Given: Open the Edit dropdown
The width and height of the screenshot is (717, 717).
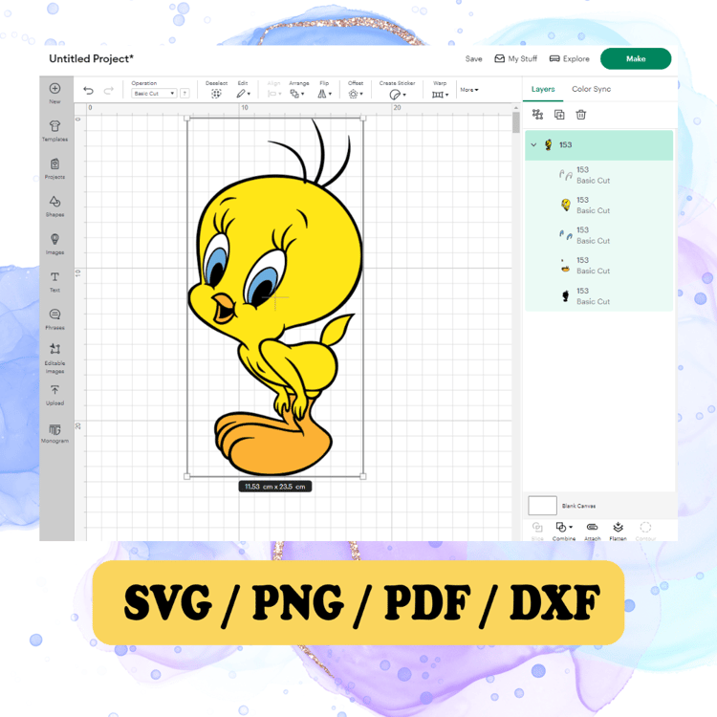Looking at the screenshot, I should tap(243, 94).
